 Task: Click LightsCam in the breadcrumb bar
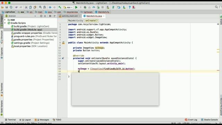(x=8, y=12)
